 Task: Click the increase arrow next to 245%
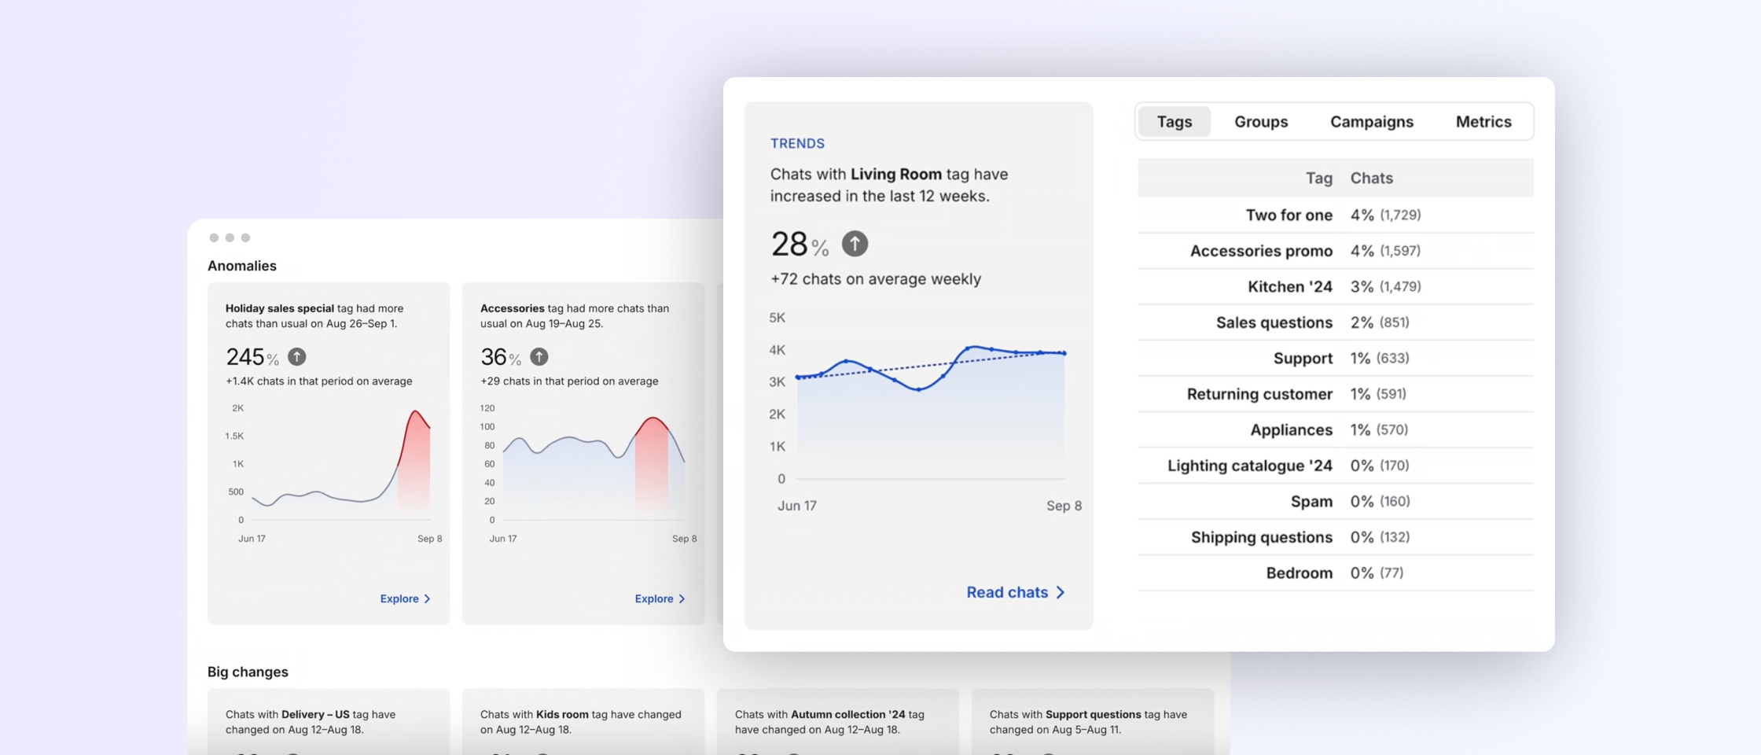click(x=296, y=356)
